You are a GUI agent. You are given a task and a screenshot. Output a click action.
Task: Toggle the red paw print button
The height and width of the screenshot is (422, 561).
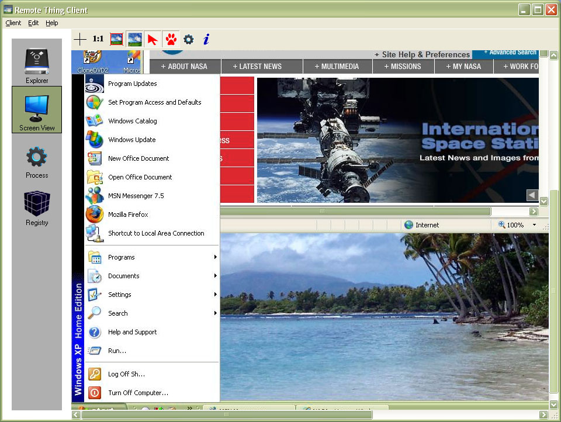(x=171, y=39)
